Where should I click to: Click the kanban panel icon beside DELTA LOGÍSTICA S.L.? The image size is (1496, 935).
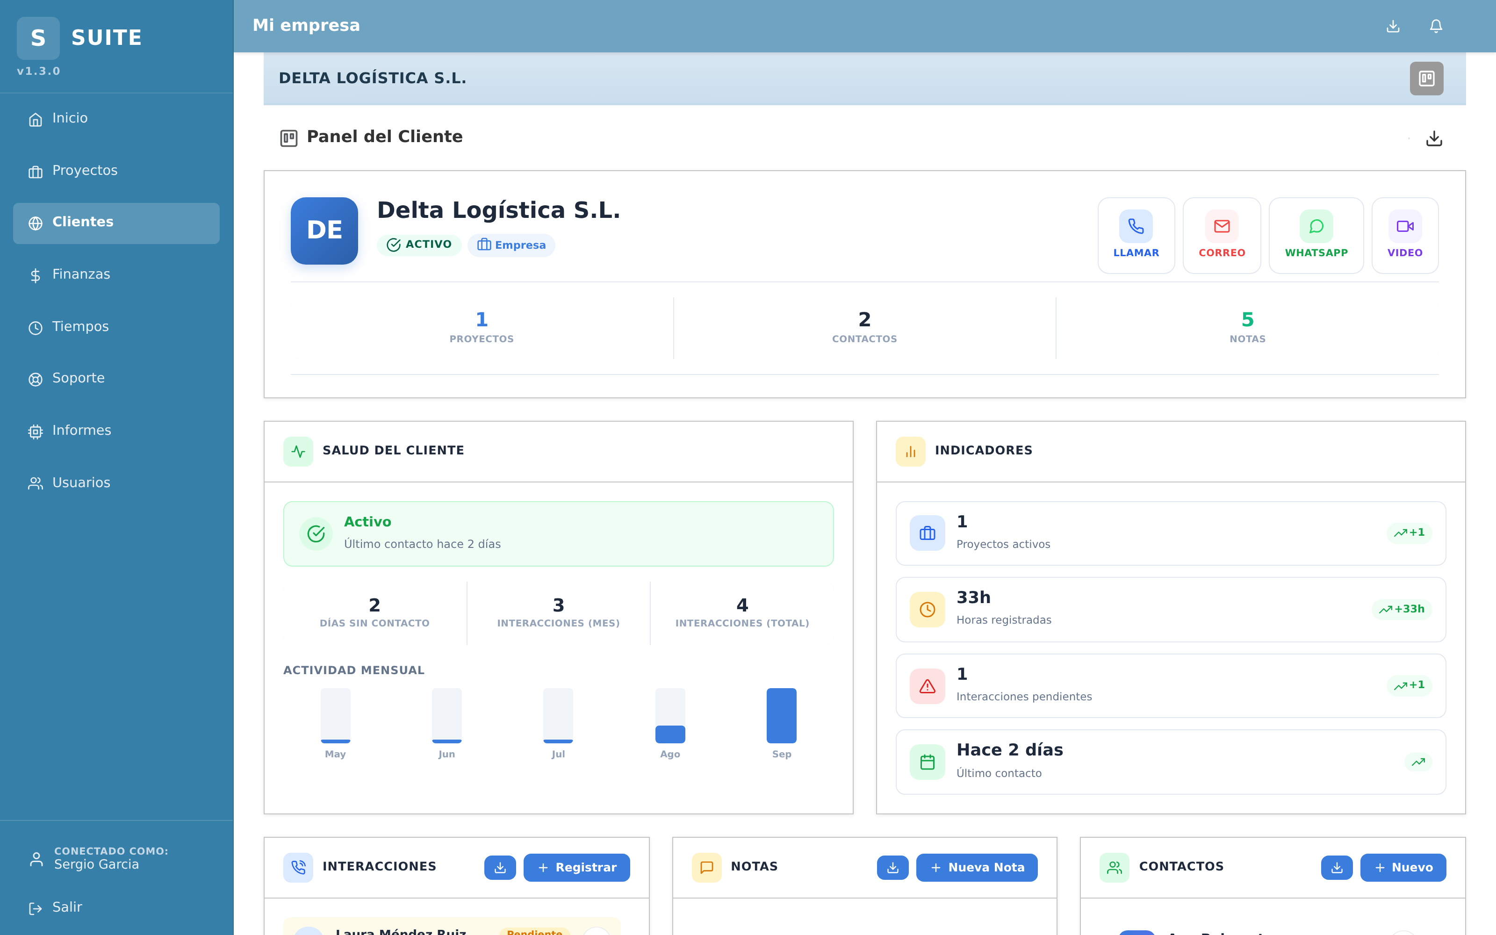[1426, 79]
